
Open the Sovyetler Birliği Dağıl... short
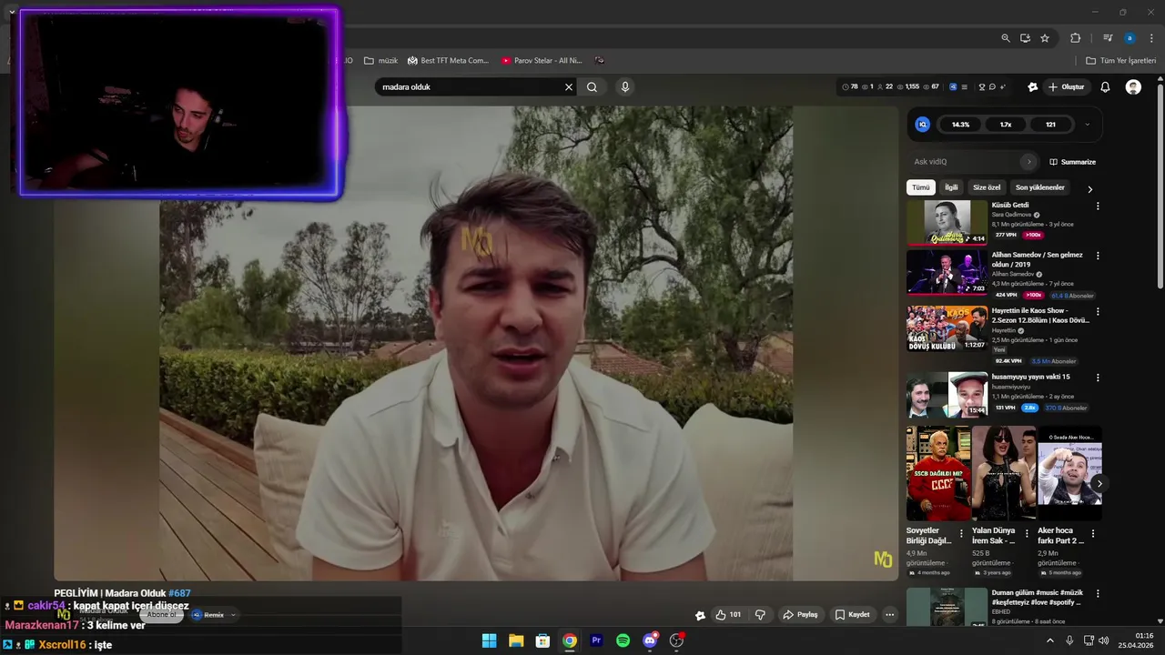pos(937,473)
